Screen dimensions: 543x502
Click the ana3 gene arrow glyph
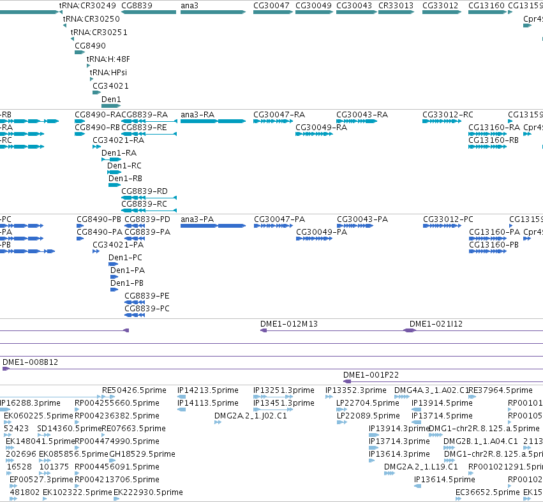point(213,12)
